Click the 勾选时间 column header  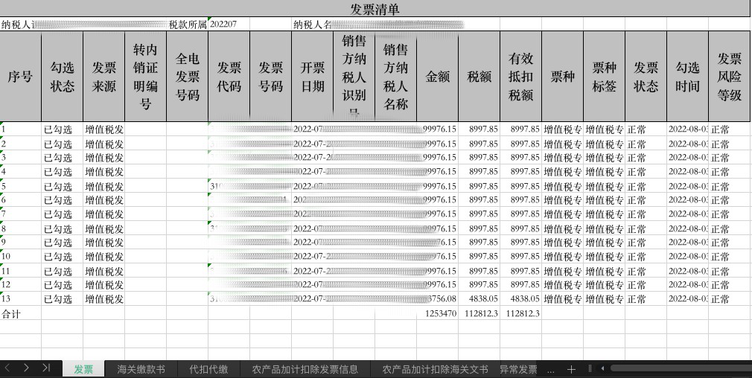pyautogui.click(x=688, y=77)
